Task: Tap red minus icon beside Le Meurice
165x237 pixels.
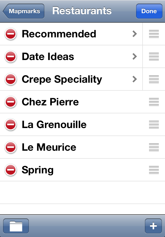Action: [x=11, y=147]
